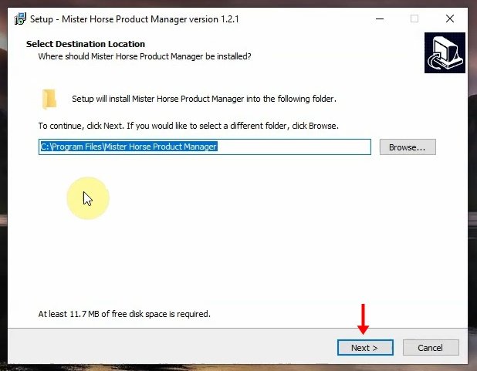Click the computer installer image at top right
The width and height of the screenshot is (477, 371).
445,53
